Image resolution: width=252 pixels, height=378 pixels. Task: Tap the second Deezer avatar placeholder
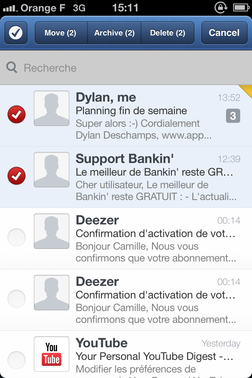[x=52, y=293]
